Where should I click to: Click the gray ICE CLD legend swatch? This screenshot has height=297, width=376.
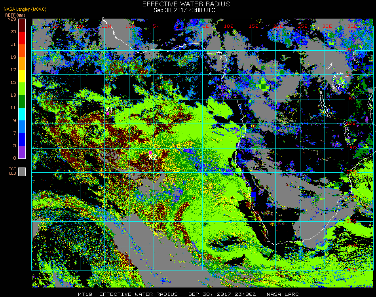point(22,172)
